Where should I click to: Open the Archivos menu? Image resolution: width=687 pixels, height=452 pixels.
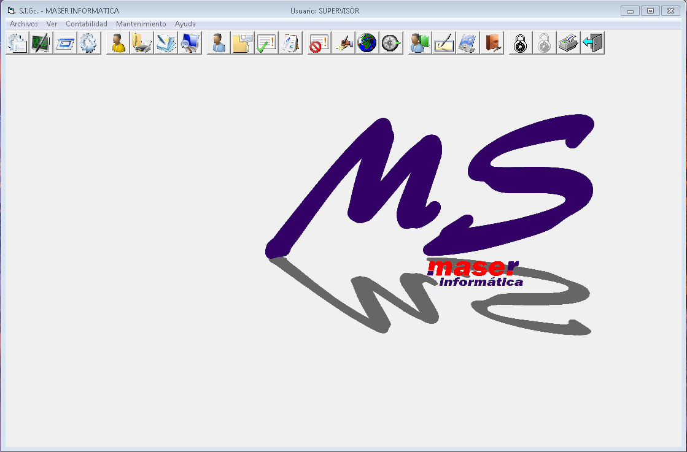tap(24, 24)
